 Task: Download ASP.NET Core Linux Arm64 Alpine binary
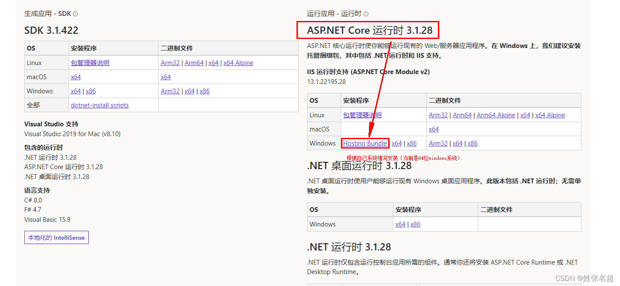pos(496,115)
